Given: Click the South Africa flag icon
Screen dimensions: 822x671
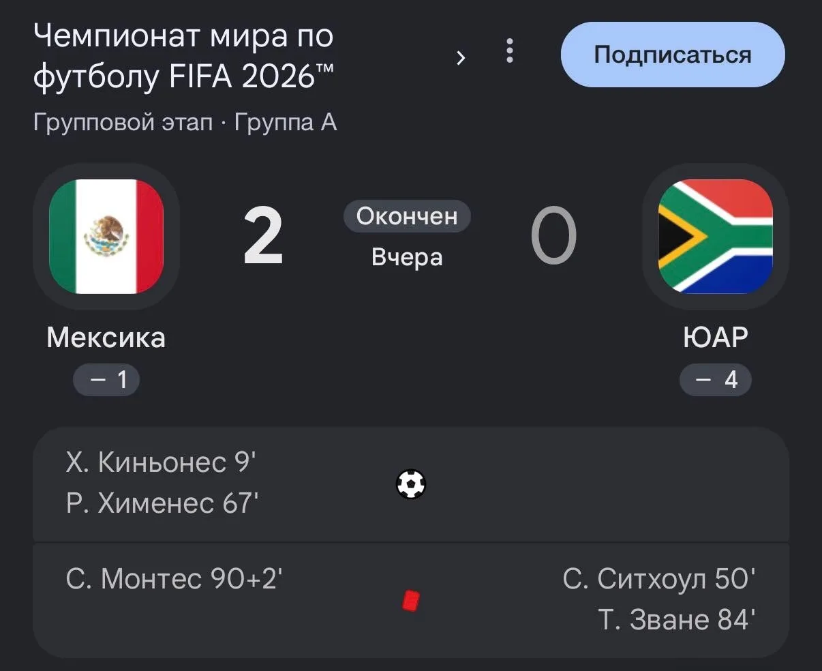Looking at the screenshot, I should click(x=716, y=237).
